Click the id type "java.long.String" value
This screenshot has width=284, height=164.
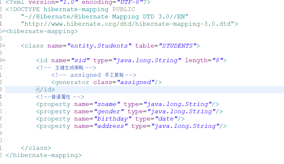coord(147,60)
